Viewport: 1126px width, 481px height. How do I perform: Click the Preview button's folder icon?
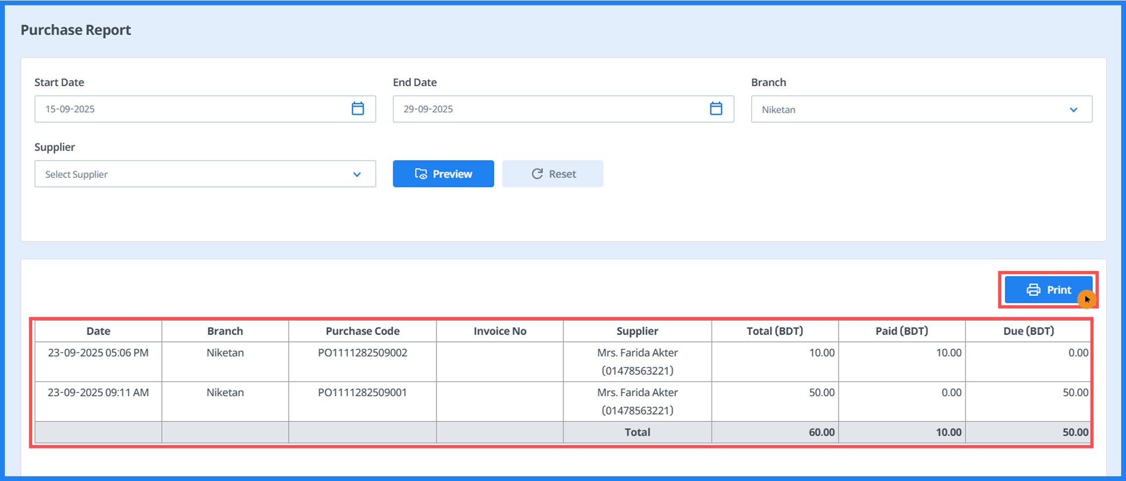click(421, 174)
